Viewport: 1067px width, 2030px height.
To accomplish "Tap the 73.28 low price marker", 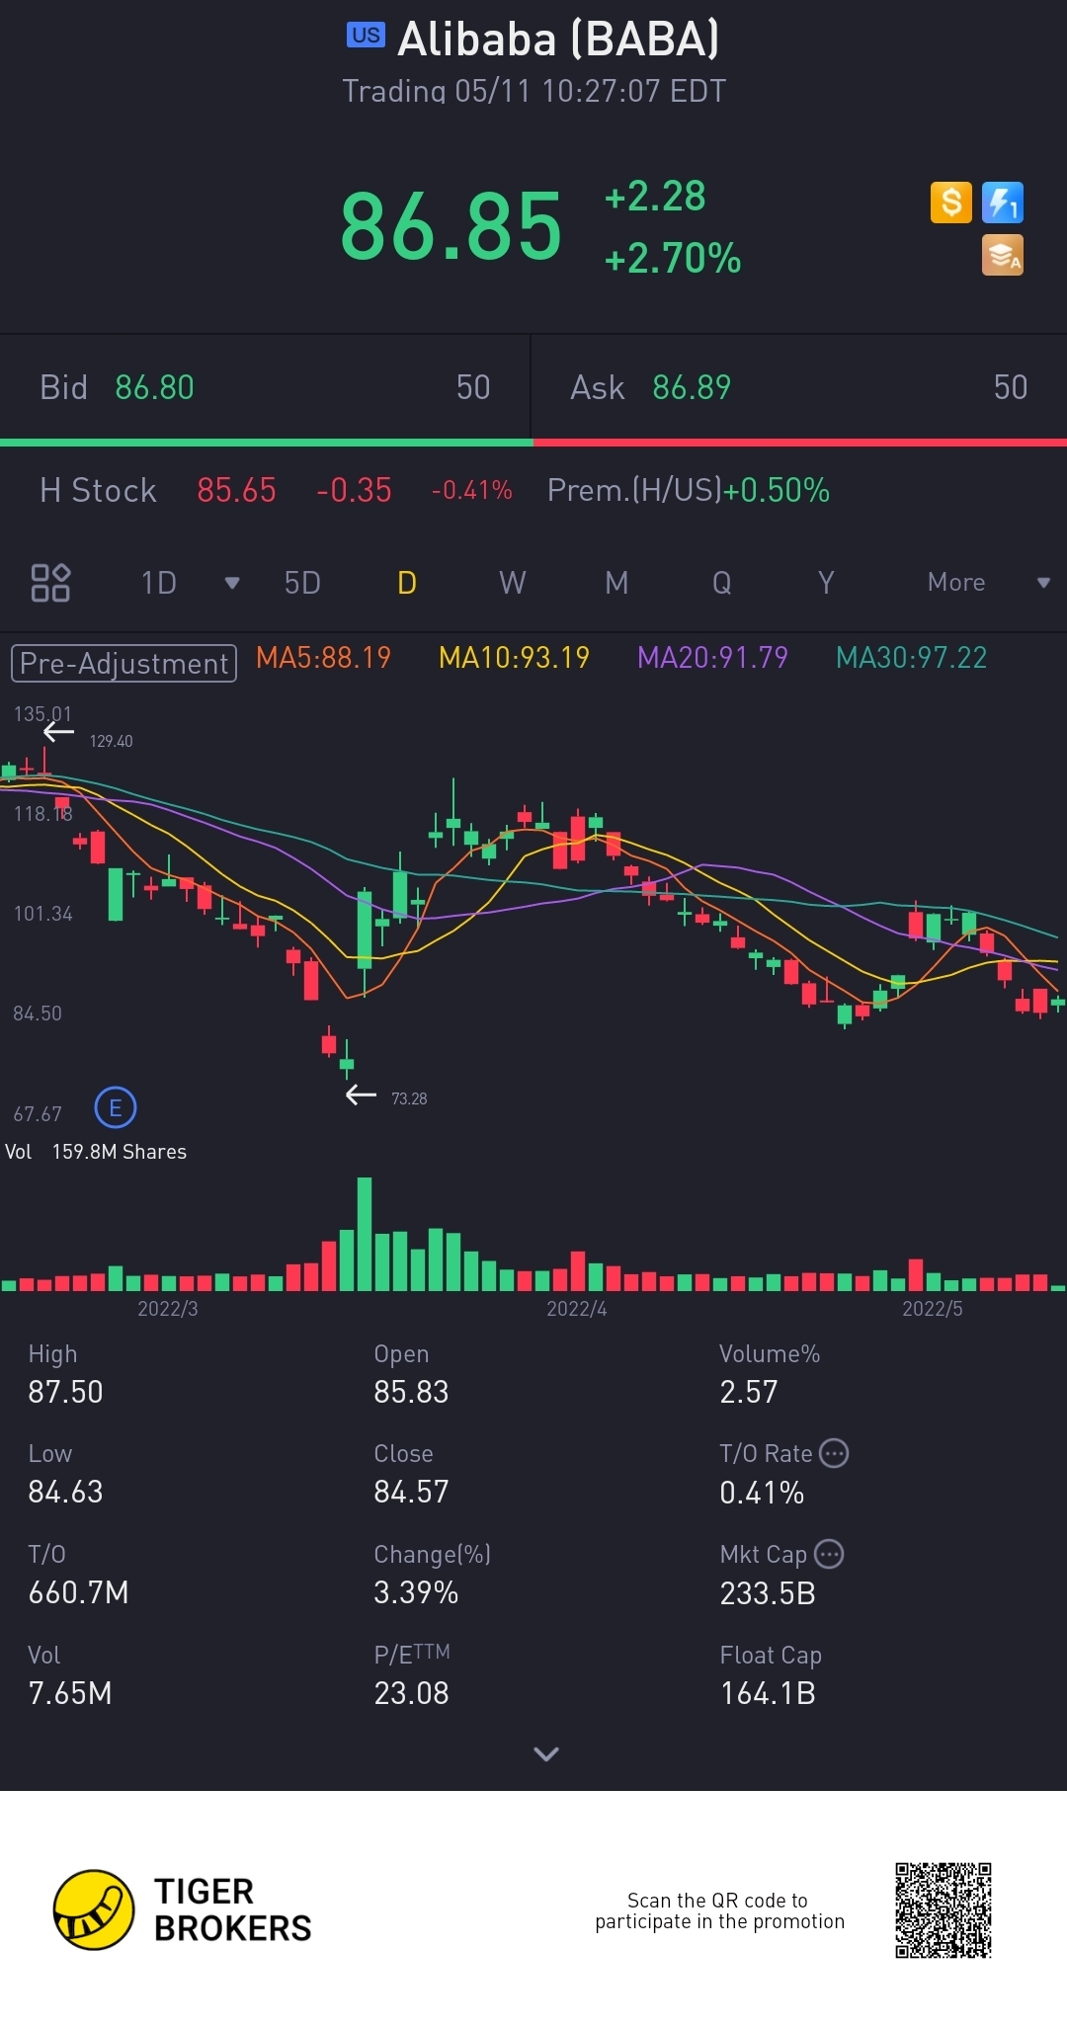I will [409, 1098].
